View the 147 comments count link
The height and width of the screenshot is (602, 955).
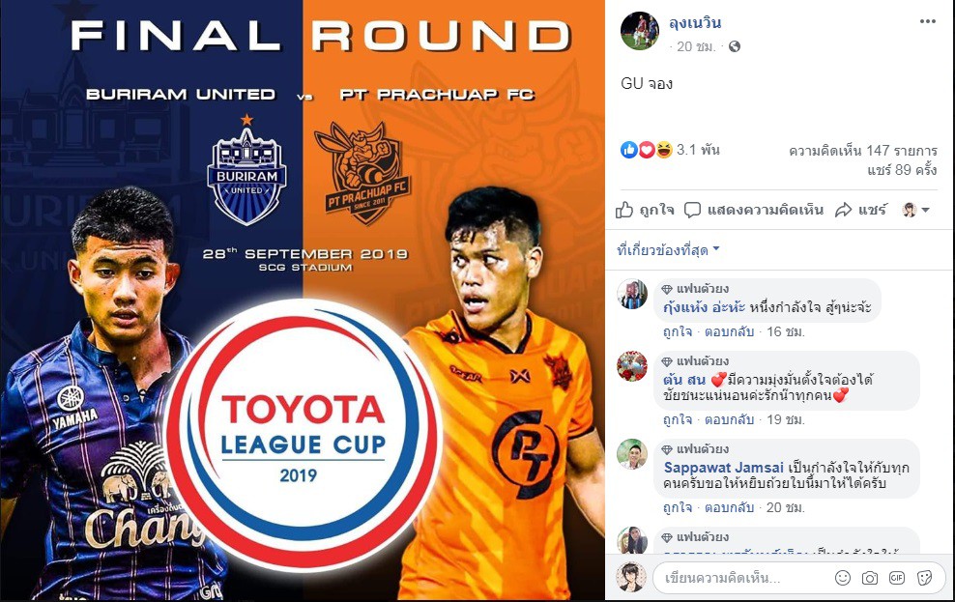pos(863,151)
